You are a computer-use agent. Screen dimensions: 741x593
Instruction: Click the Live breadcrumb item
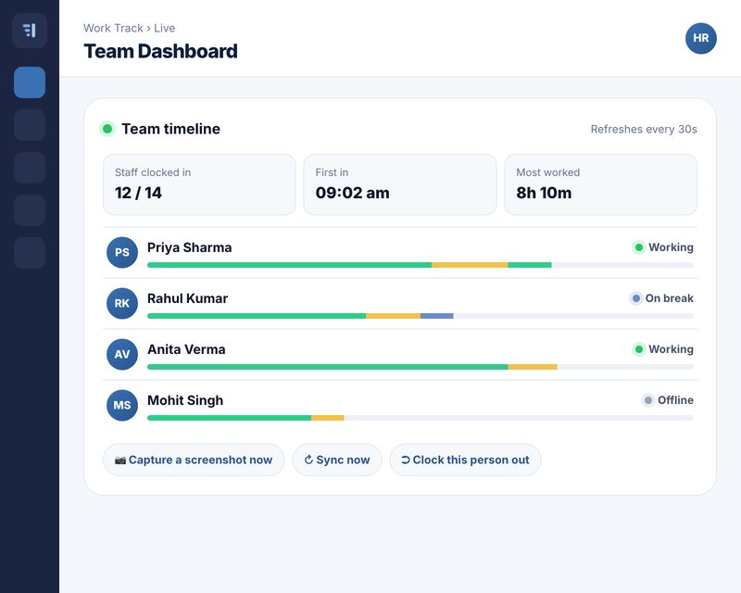(165, 29)
